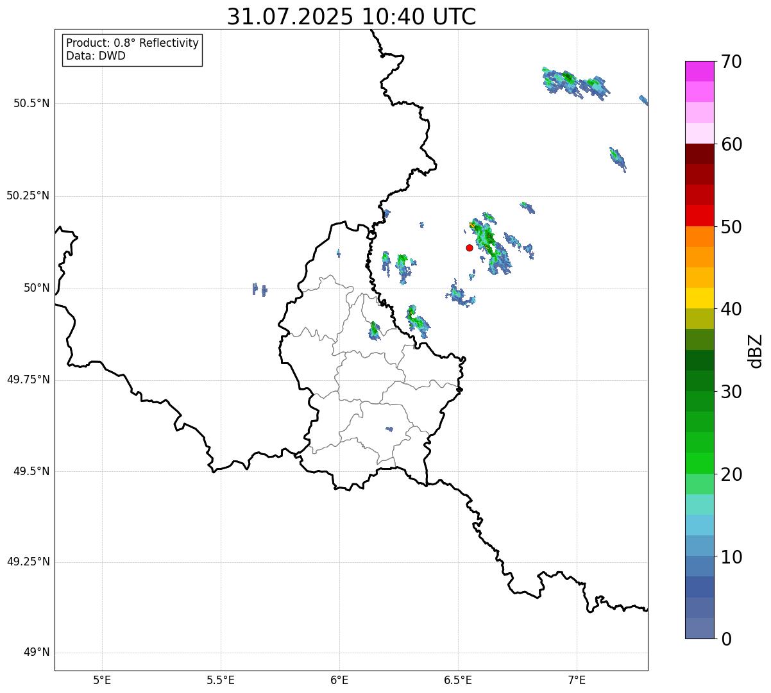The image size is (771, 693).
Task: Click the longitude label 5°E
Action: 102,680
